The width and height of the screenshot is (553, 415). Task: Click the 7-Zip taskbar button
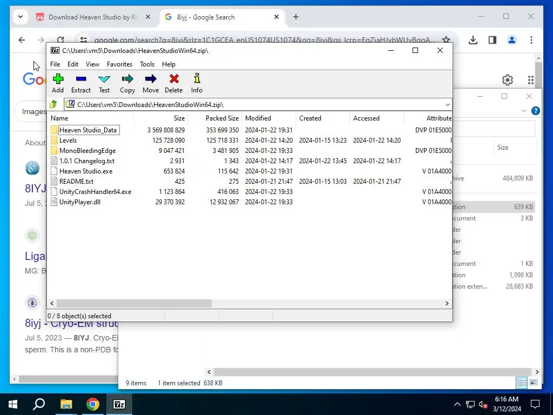click(x=119, y=404)
